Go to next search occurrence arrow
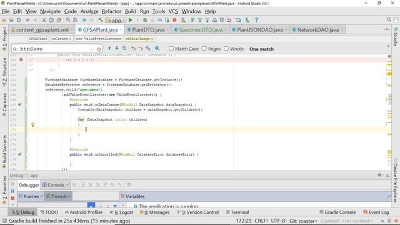The height and width of the screenshot is (225, 400). point(117,49)
